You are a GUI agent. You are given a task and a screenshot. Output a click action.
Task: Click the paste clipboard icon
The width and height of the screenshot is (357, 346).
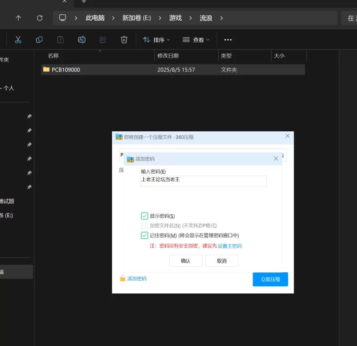[60, 40]
